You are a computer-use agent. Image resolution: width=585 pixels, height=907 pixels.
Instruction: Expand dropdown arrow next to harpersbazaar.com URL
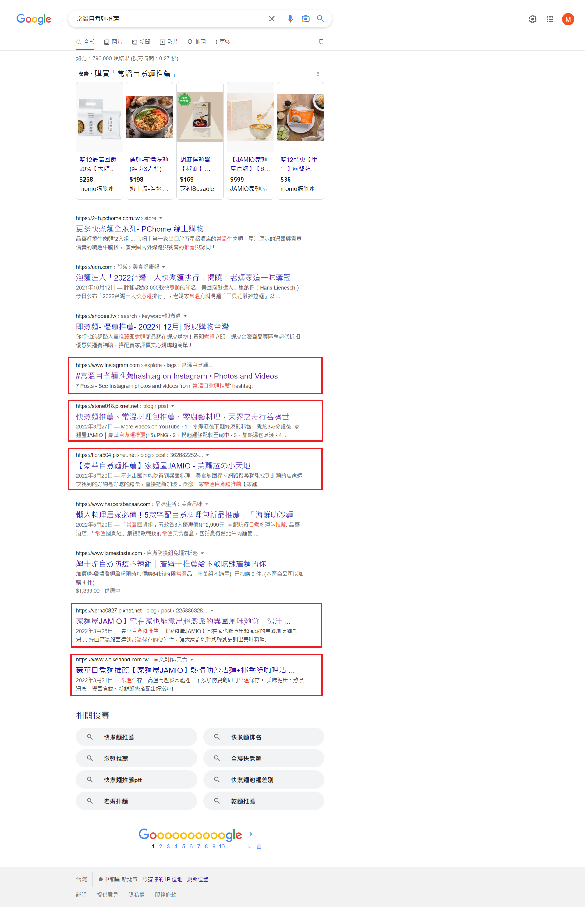pos(207,504)
